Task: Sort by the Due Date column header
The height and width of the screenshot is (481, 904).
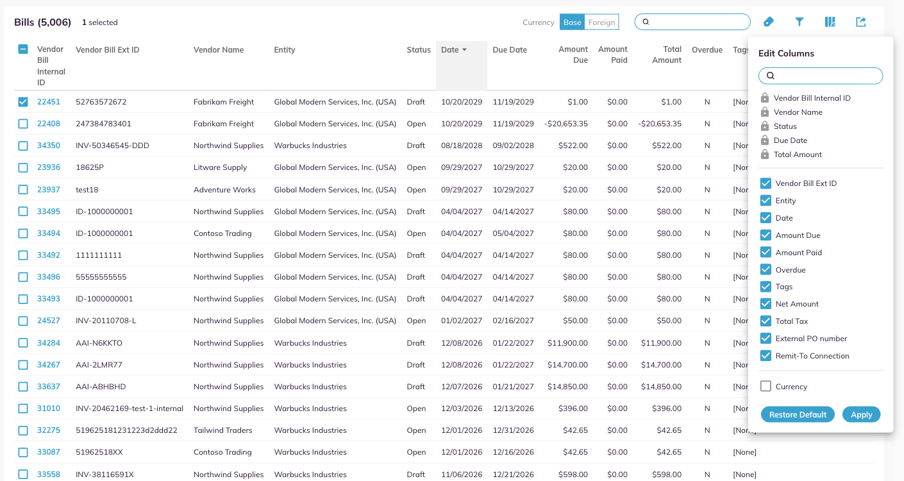Action: [510, 50]
